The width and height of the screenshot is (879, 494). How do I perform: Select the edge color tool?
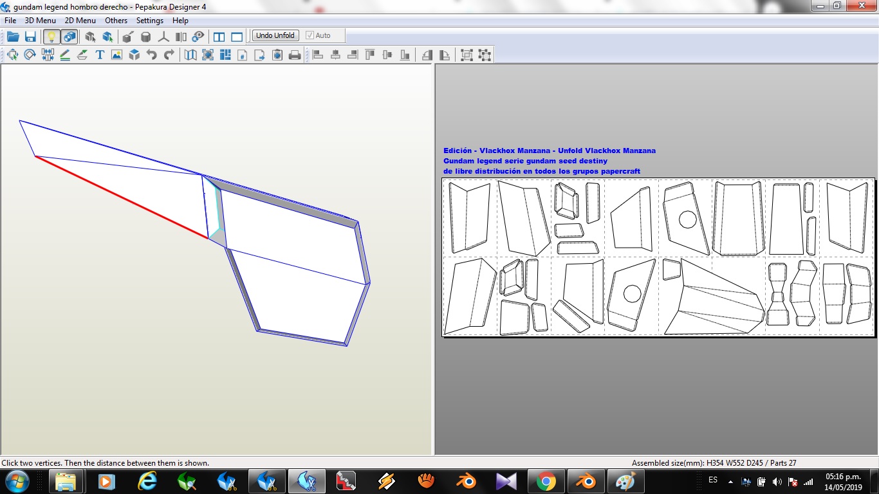(82, 55)
